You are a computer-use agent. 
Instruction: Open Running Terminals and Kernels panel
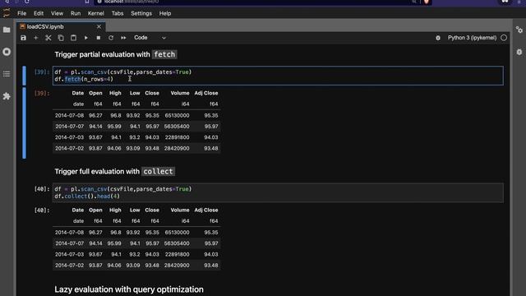7,52
